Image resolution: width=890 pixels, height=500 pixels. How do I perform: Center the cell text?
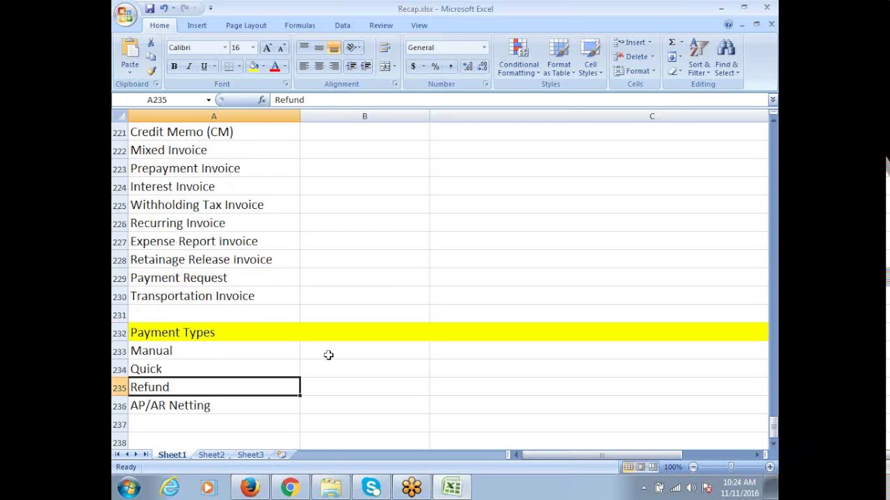pos(318,67)
